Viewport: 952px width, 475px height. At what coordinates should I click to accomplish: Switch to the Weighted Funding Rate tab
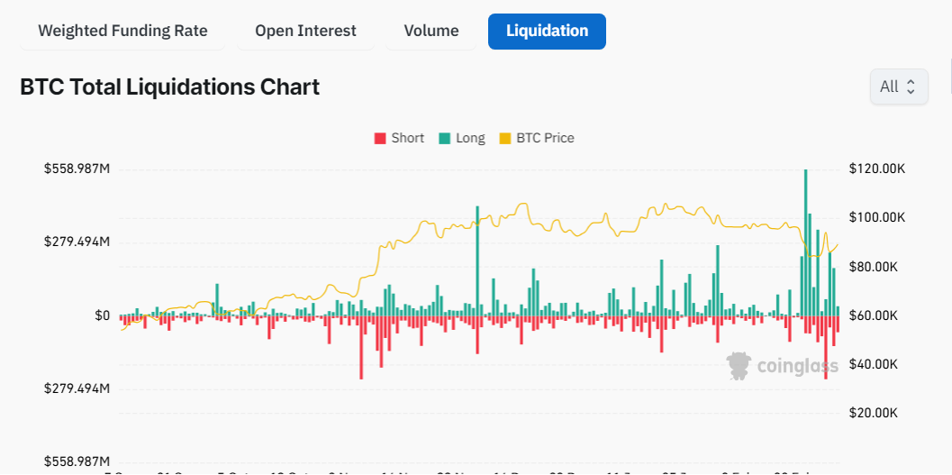(122, 31)
